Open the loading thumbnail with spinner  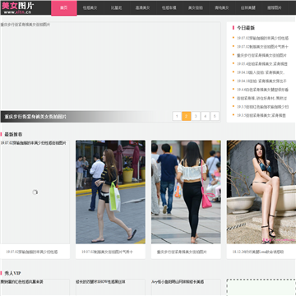tap(35, 192)
